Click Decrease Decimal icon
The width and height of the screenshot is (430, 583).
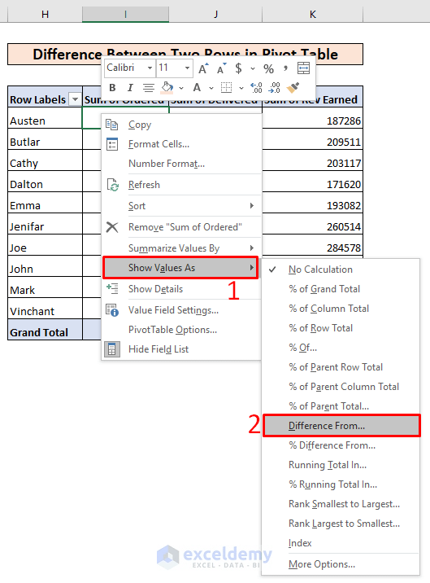pos(275,88)
